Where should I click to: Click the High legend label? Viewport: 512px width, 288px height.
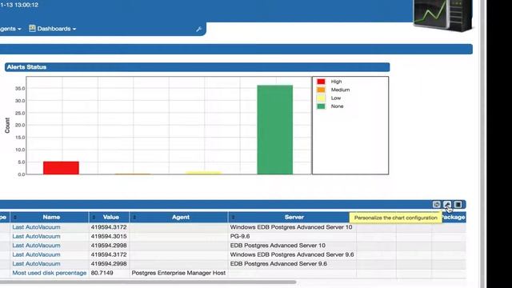coord(336,82)
